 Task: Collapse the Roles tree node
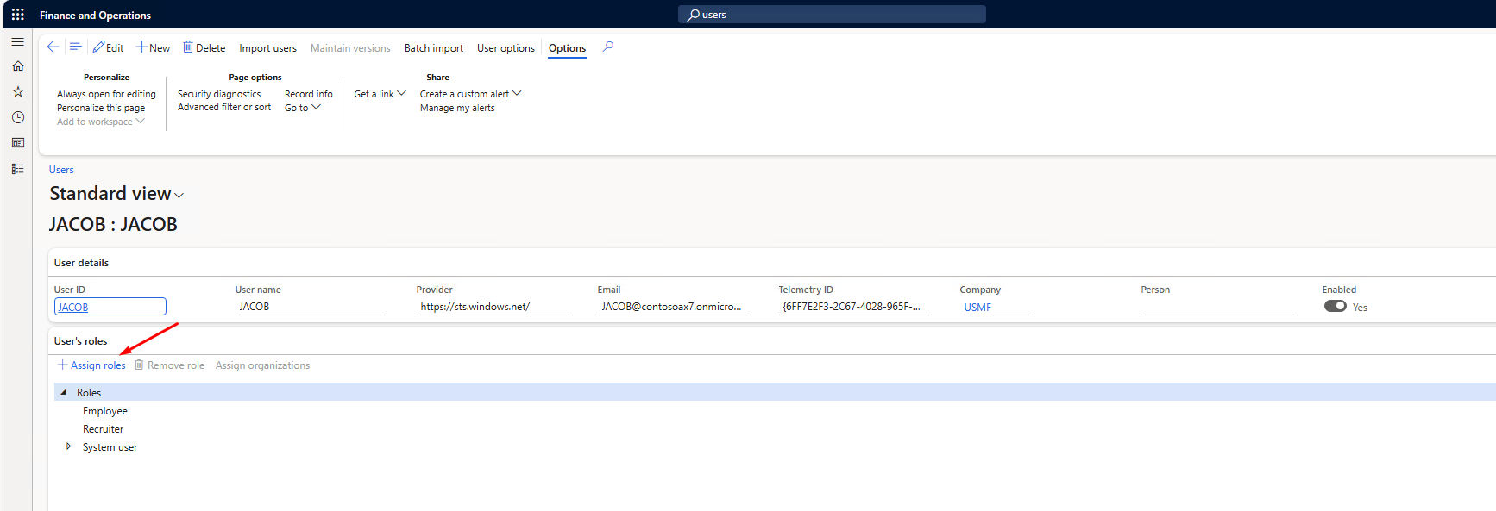63,392
